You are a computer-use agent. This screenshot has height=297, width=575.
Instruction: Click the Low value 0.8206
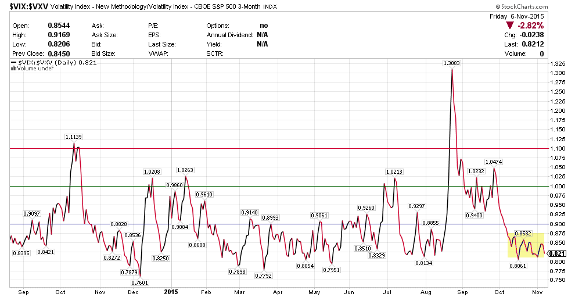pos(59,44)
